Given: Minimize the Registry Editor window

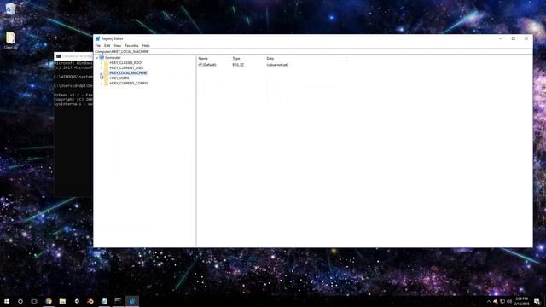Looking at the screenshot, I should coord(501,38).
